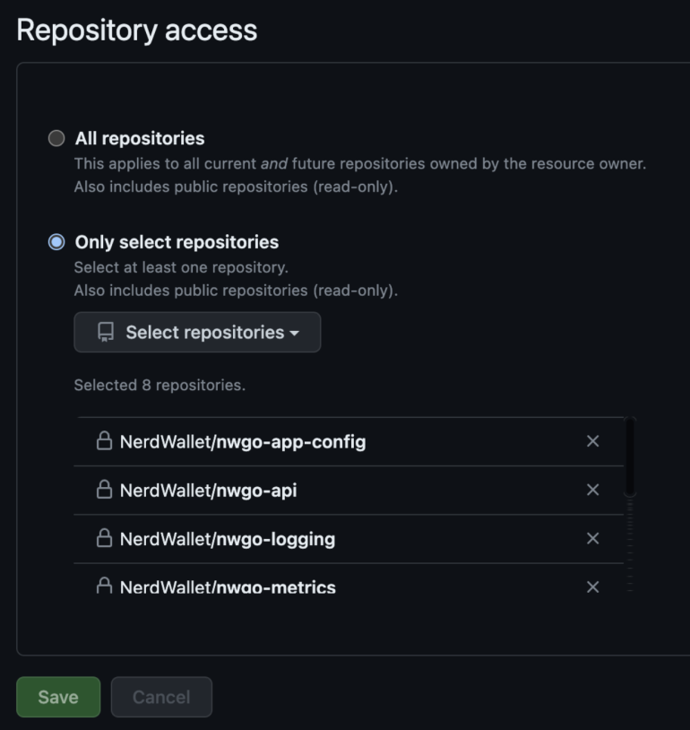
Task: Click the lock icon beside nwgo-api
Action: tap(104, 490)
